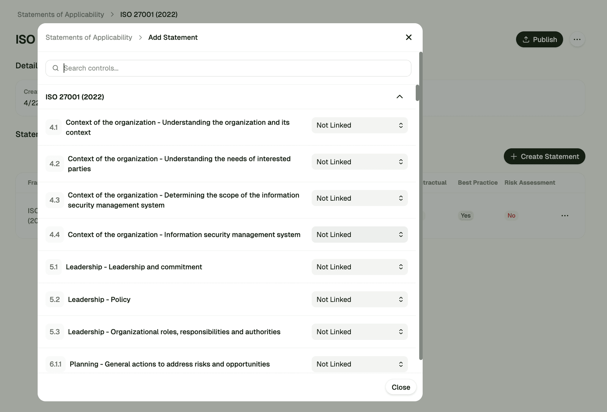The image size is (607, 412).
Task: Click Create Statement button
Action: click(x=544, y=156)
